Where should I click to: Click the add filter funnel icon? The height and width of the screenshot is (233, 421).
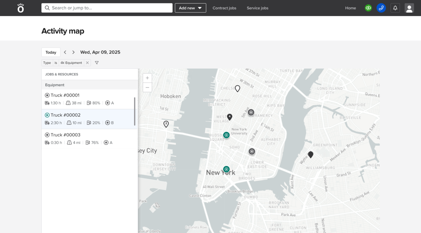[97, 63]
